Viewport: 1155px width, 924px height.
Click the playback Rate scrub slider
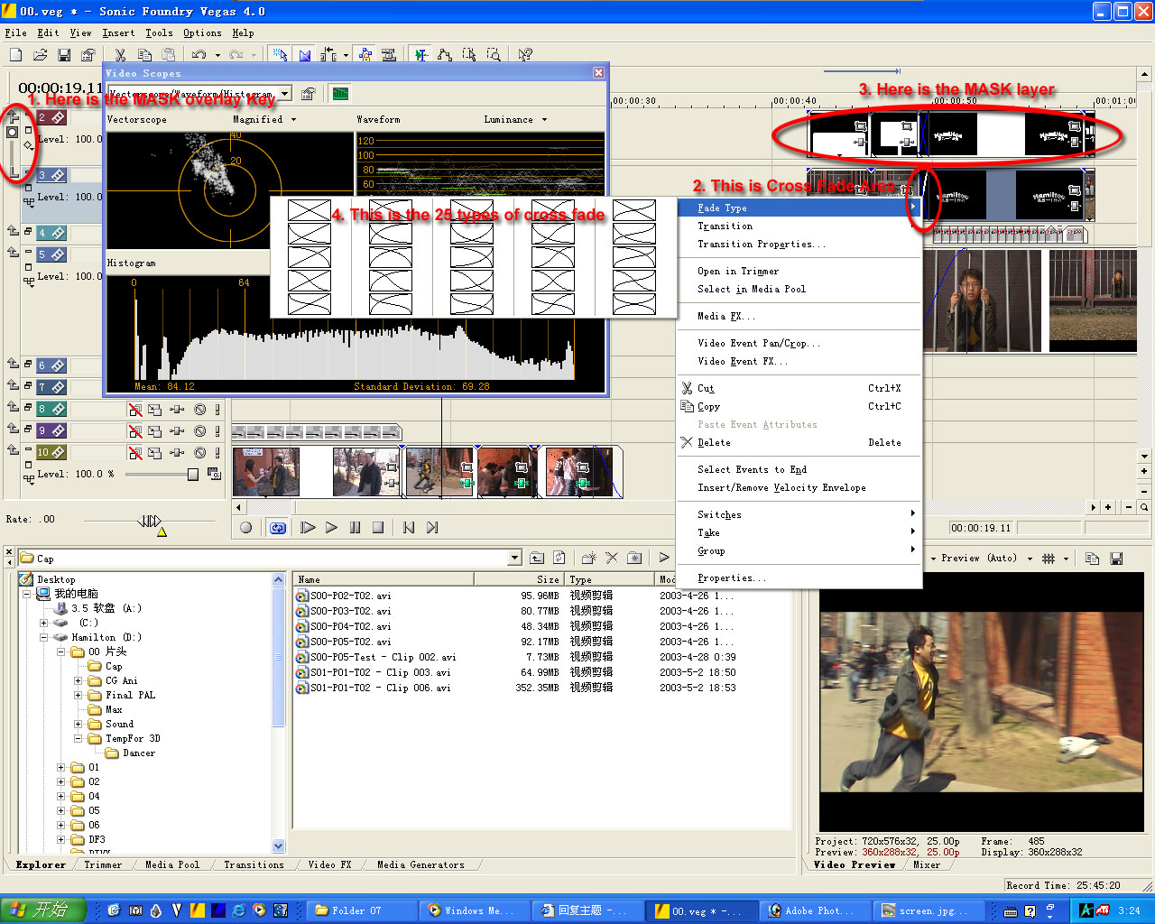[149, 521]
